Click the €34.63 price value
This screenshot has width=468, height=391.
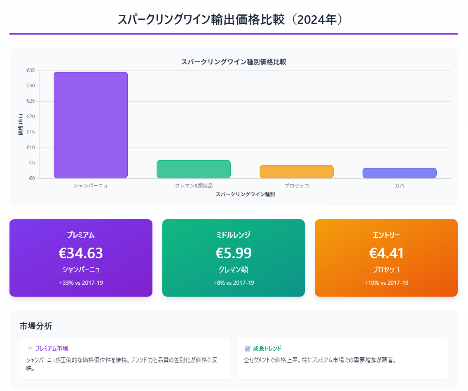[x=81, y=253]
